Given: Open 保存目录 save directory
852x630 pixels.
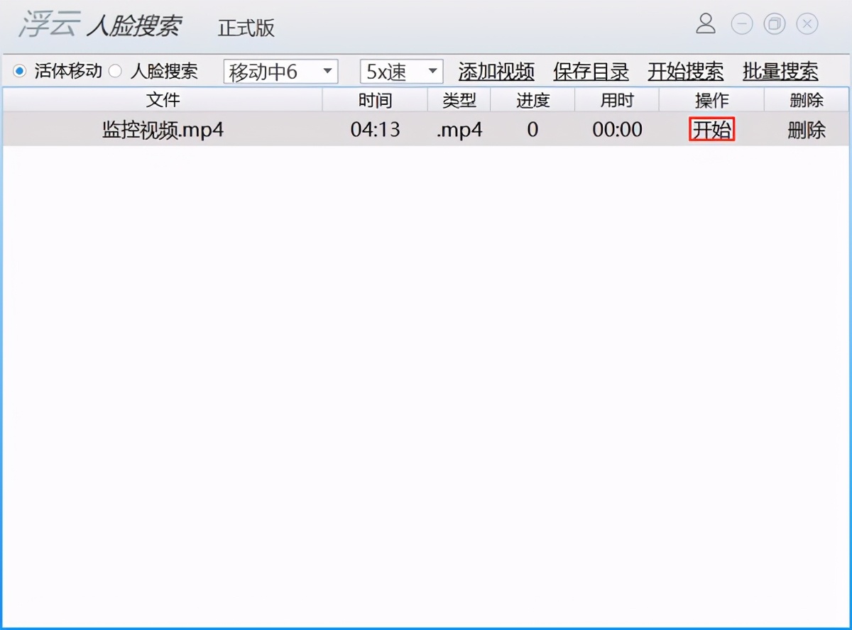Looking at the screenshot, I should (x=591, y=71).
